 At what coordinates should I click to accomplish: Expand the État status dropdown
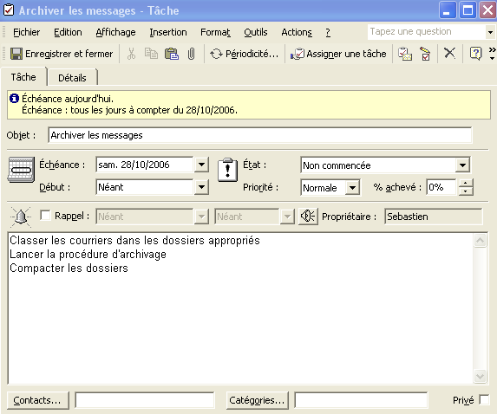(462, 165)
